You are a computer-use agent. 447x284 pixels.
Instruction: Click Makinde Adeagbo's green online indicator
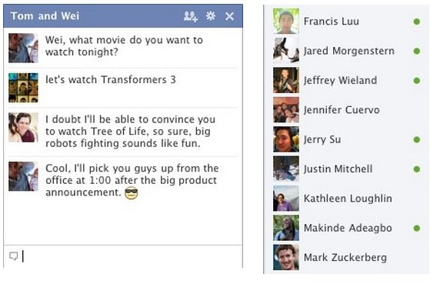416,228
